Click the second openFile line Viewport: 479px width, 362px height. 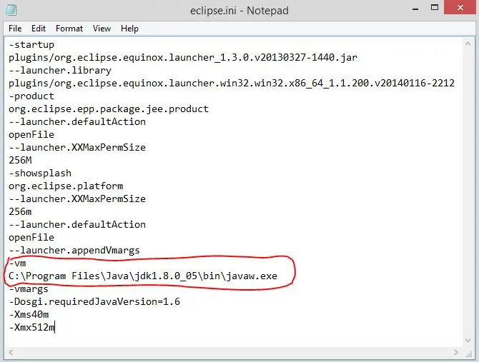click(x=31, y=238)
